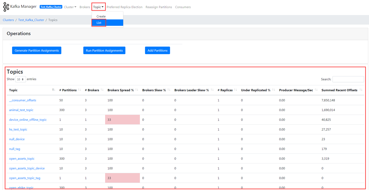
Task: Click the Kafka Manager logo icon
Action: tap(6, 7)
